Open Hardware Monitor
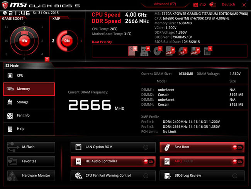This screenshot has width=251, height=189. tap(31, 176)
